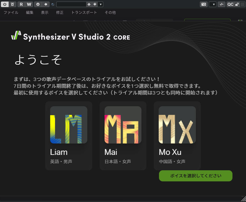Toggle the plug-in bypass button
Viewport: 246px width, 202px height.
(x=12, y=4)
